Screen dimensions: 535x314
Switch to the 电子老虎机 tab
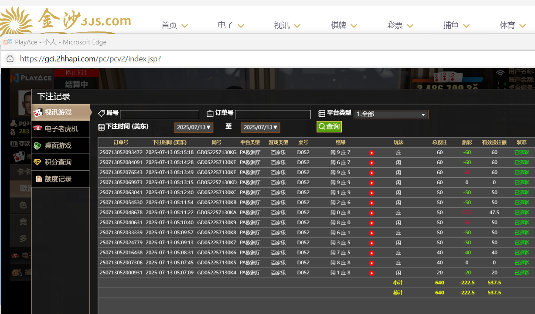coord(61,129)
